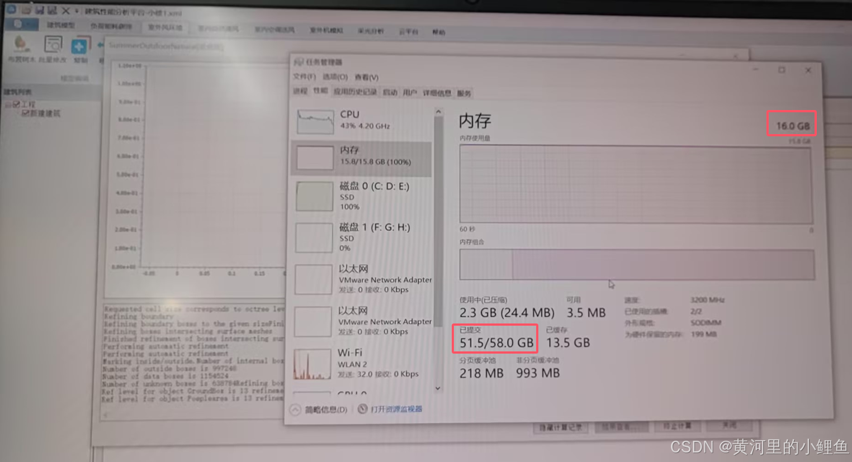Switch to the 进程 tab
This screenshot has width=852, height=462.
(x=301, y=91)
